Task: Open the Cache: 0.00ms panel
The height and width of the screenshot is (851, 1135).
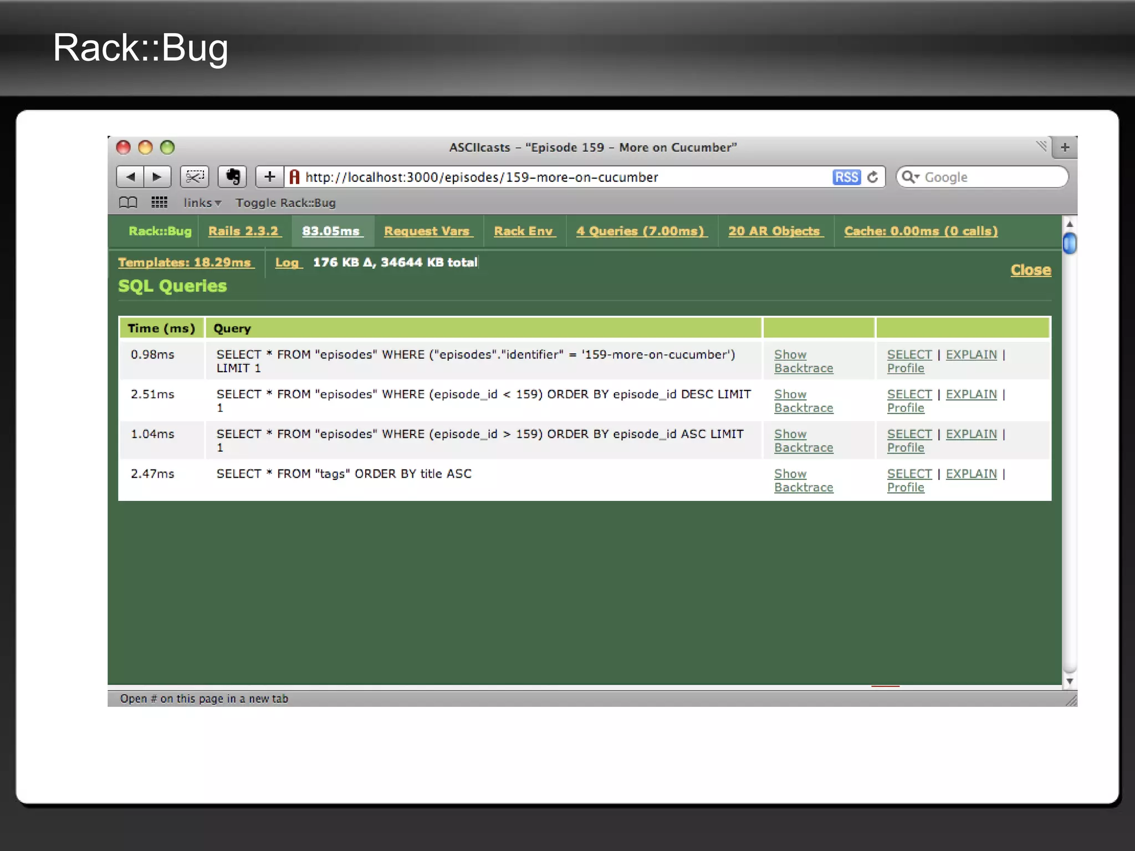Action: click(921, 231)
